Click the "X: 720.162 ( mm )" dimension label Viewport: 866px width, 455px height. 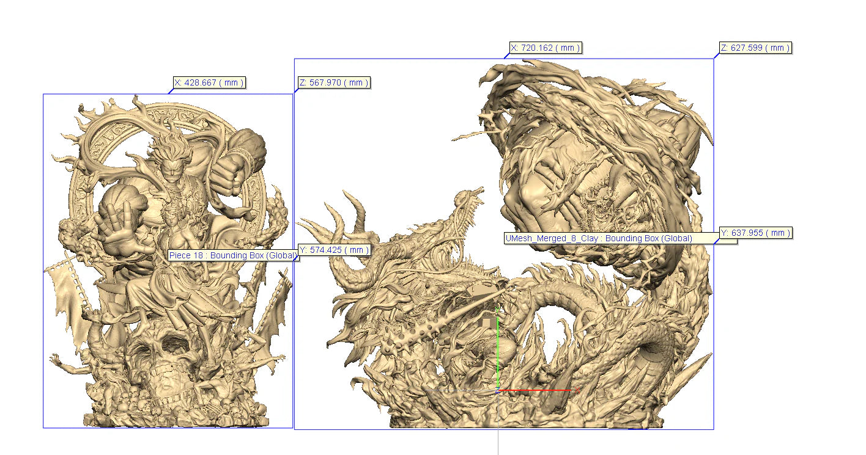[544, 47]
